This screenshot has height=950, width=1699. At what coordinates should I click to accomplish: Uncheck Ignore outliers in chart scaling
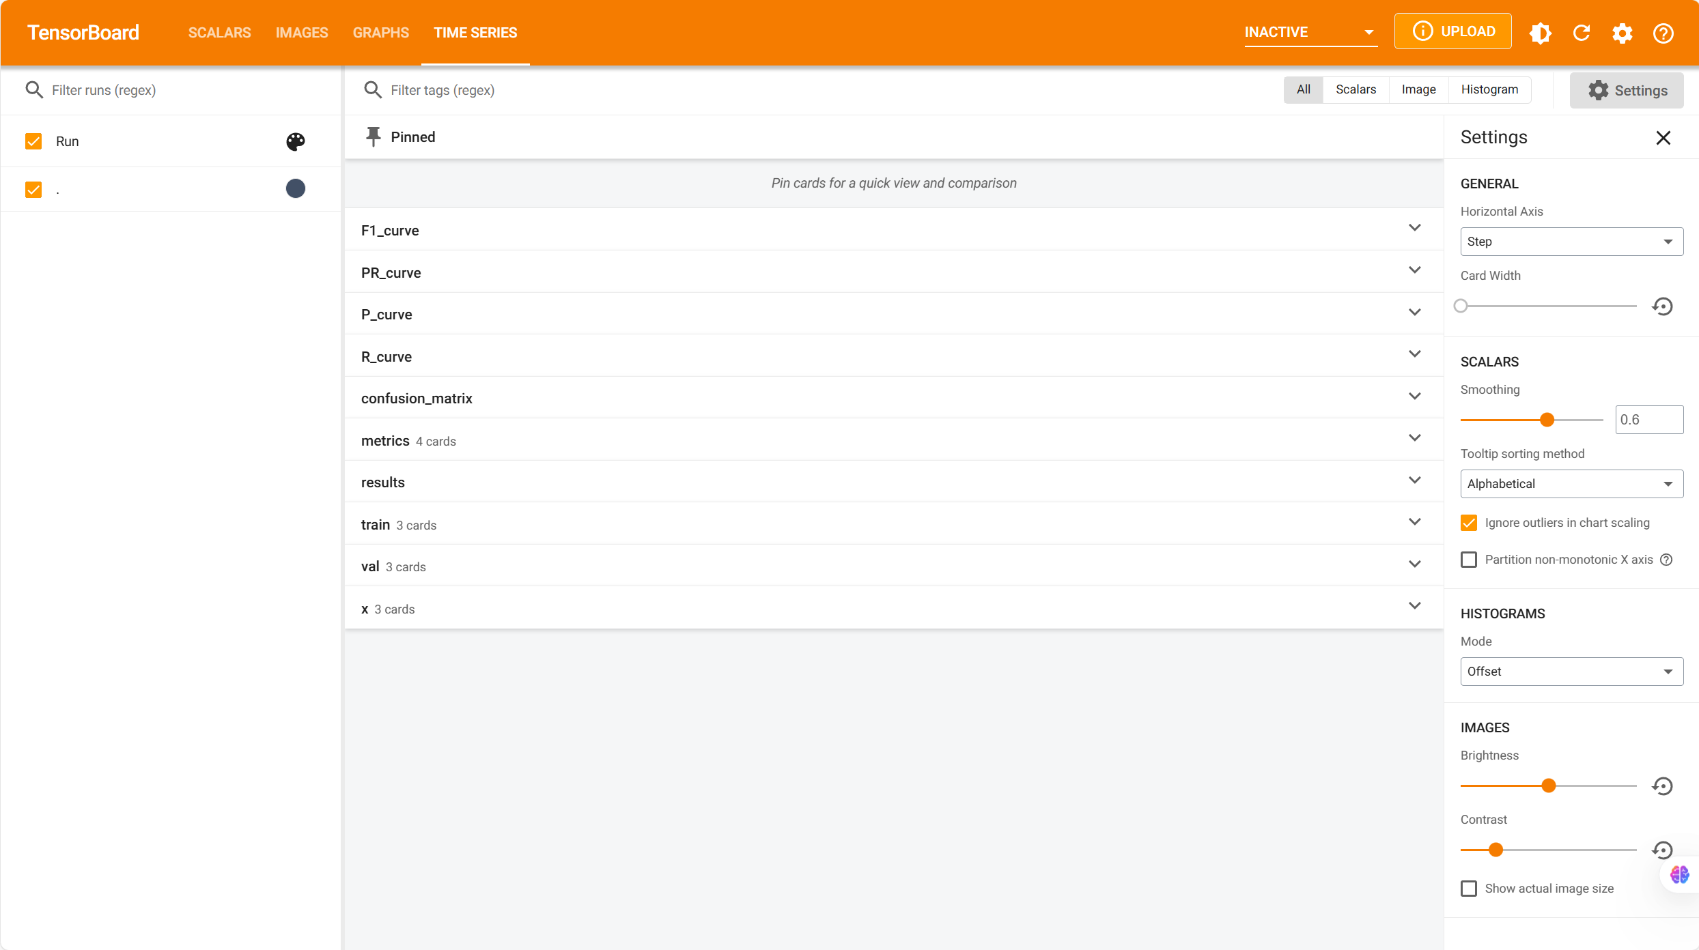coord(1469,523)
